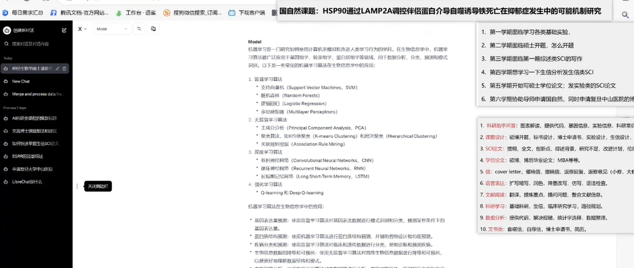Click the browser search magnifier at top right
Image resolution: width=634 pixels, height=268 pixels.
pyautogui.click(x=625, y=15)
